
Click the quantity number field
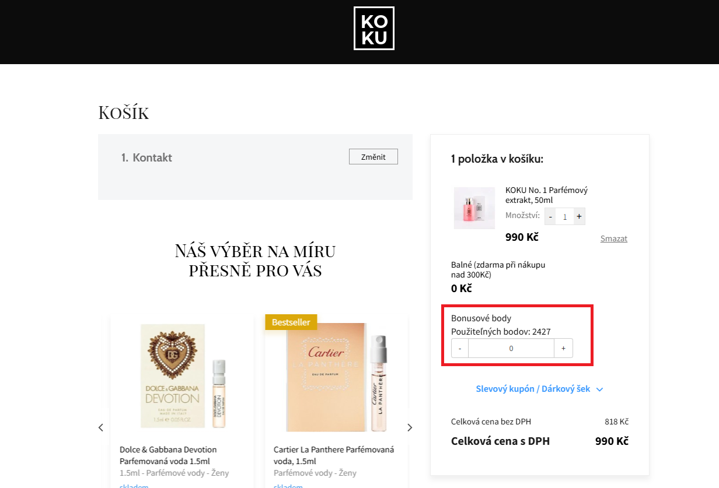point(564,216)
